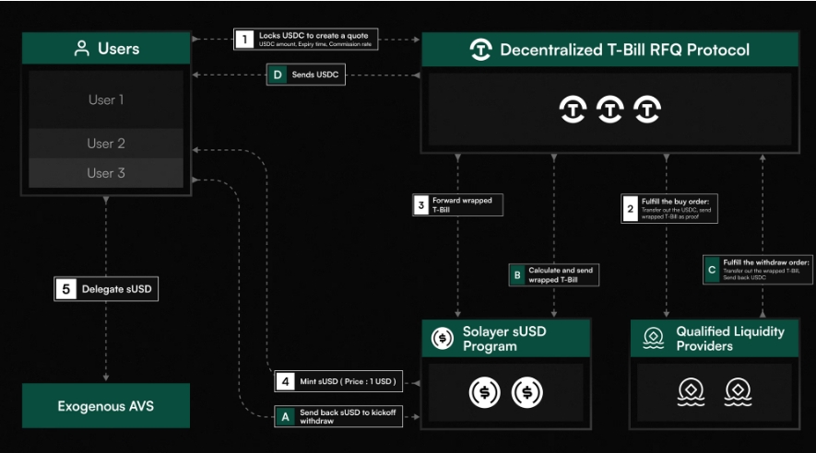Image resolution: width=816 pixels, height=453 pixels.
Task: Click the liquidity icon beside Qualified Liquidity Providers title
Action: pos(653,338)
